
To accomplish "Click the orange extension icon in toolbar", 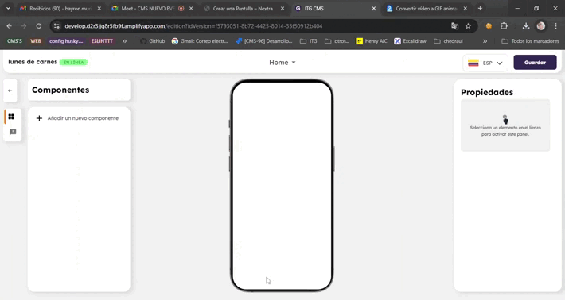I will (489, 26).
